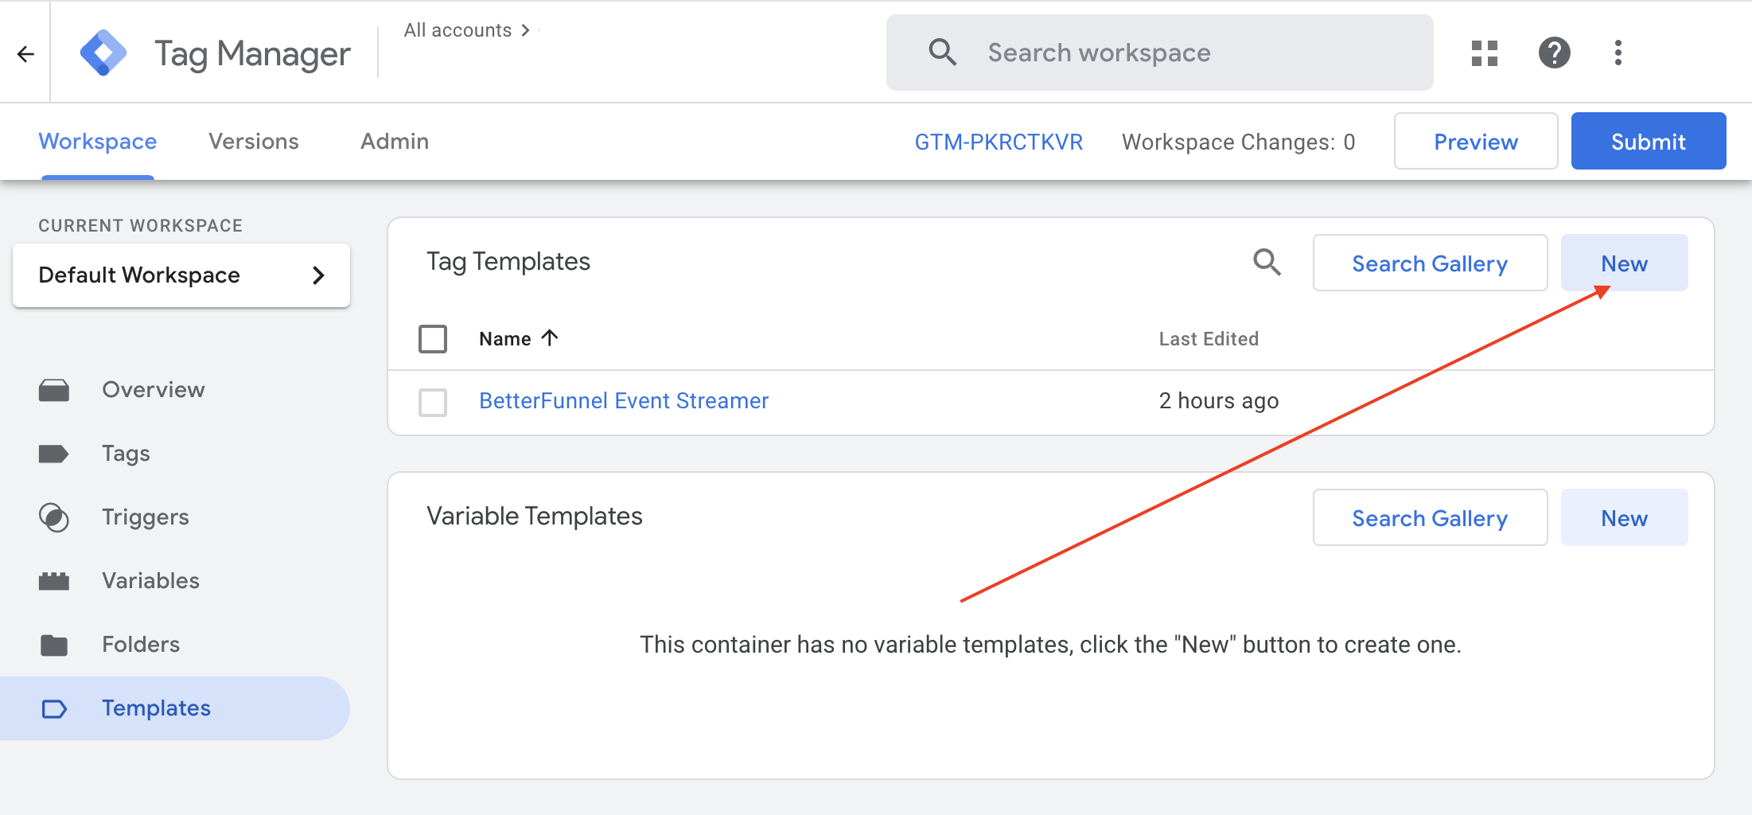Open the three-dot more options menu

click(x=1618, y=53)
